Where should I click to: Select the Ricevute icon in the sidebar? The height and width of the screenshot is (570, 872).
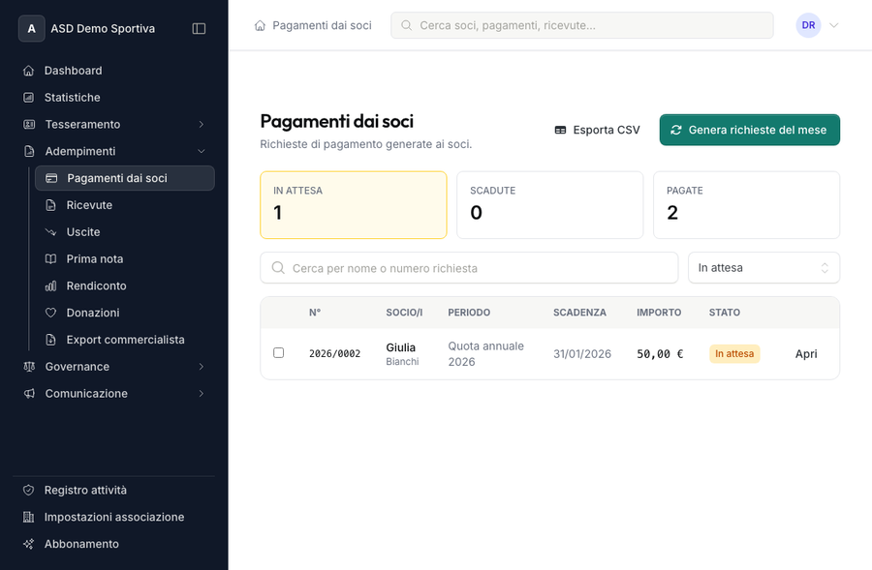point(48,204)
